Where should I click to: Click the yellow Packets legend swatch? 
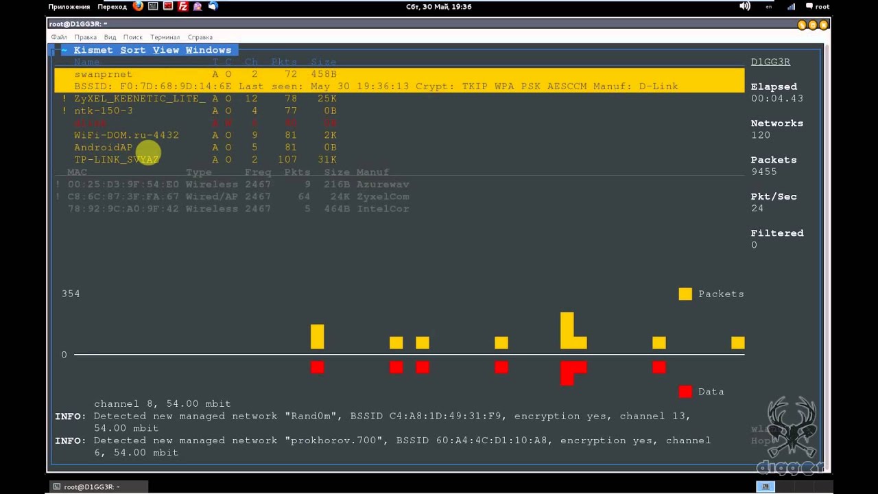(685, 294)
